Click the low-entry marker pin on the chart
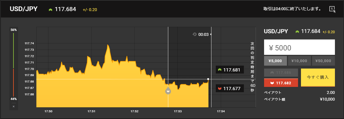The image size is (344, 119). click(x=168, y=91)
